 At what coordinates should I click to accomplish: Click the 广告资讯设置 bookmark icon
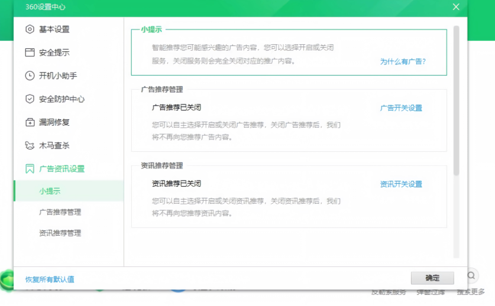point(30,169)
